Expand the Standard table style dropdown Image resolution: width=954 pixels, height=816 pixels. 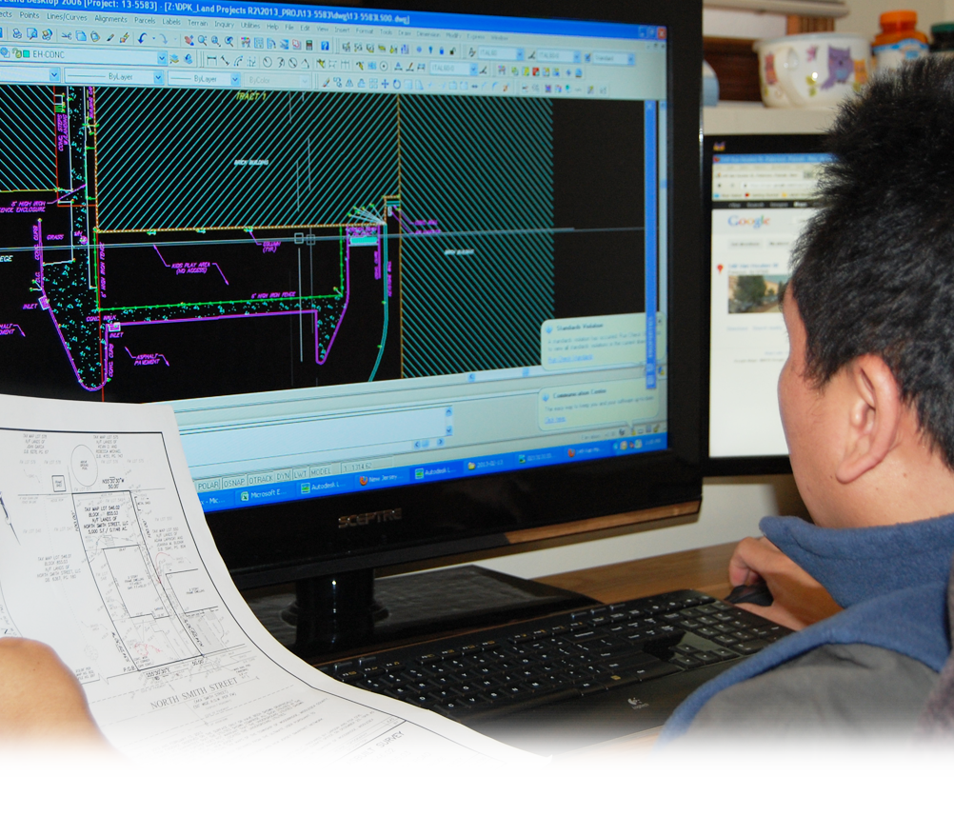coord(631,58)
